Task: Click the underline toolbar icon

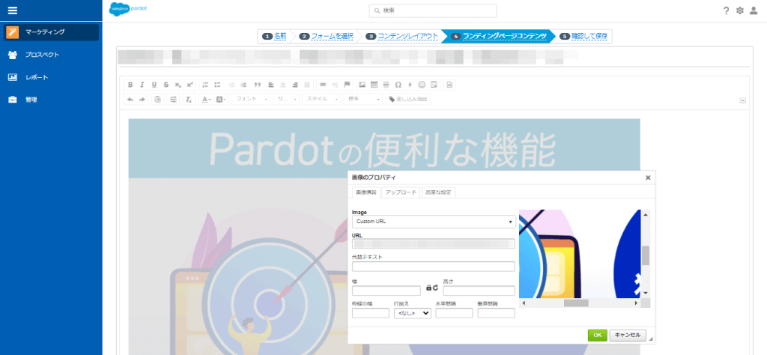Action: coord(154,85)
